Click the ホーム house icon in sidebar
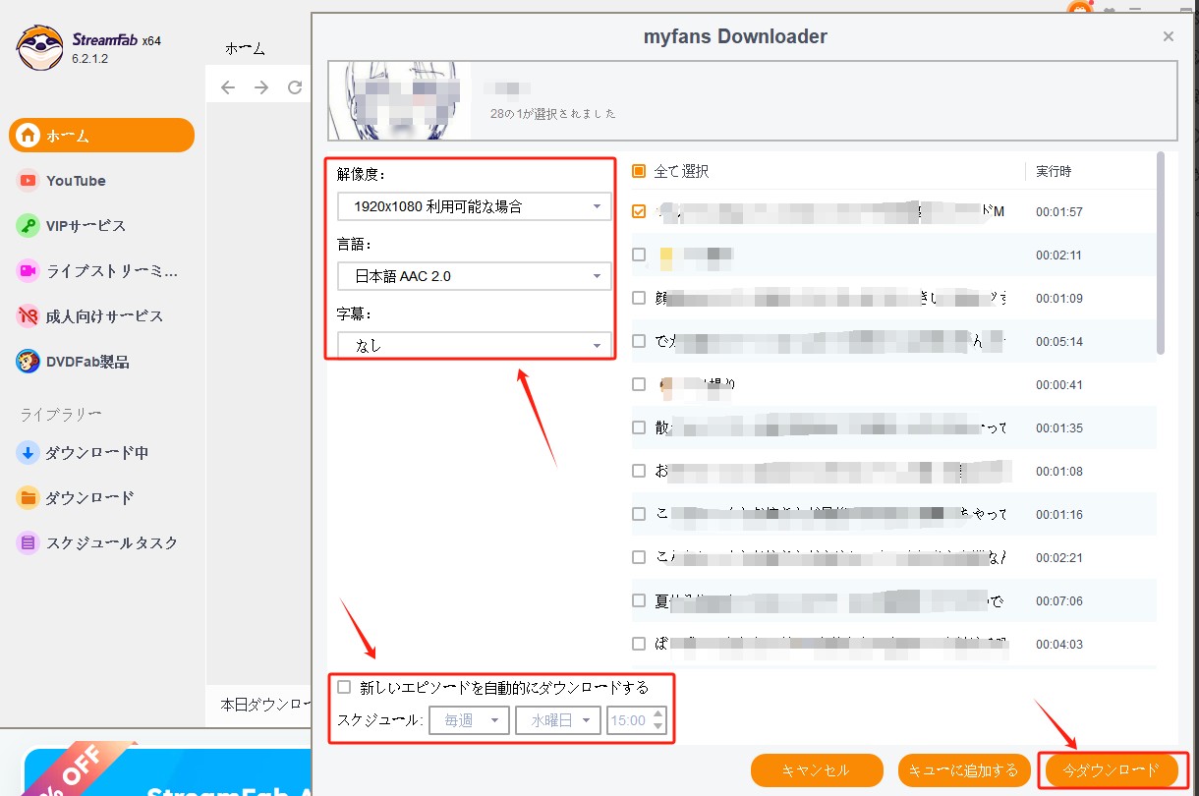1199x796 pixels. pyautogui.click(x=28, y=136)
